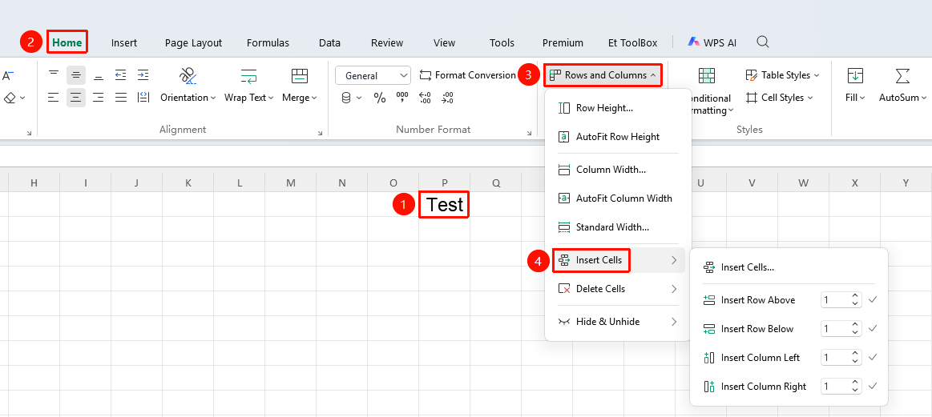Click Insert Row Below
Image resolution: width=932 pixels, height=417 pixels.
tap(756, 328)
